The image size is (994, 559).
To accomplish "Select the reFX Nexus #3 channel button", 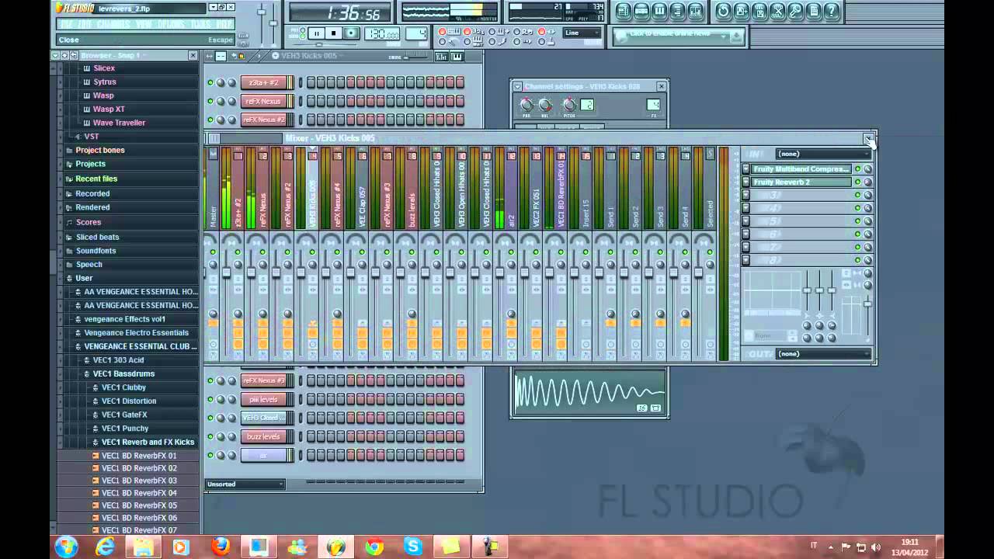I will coord(264,381).
